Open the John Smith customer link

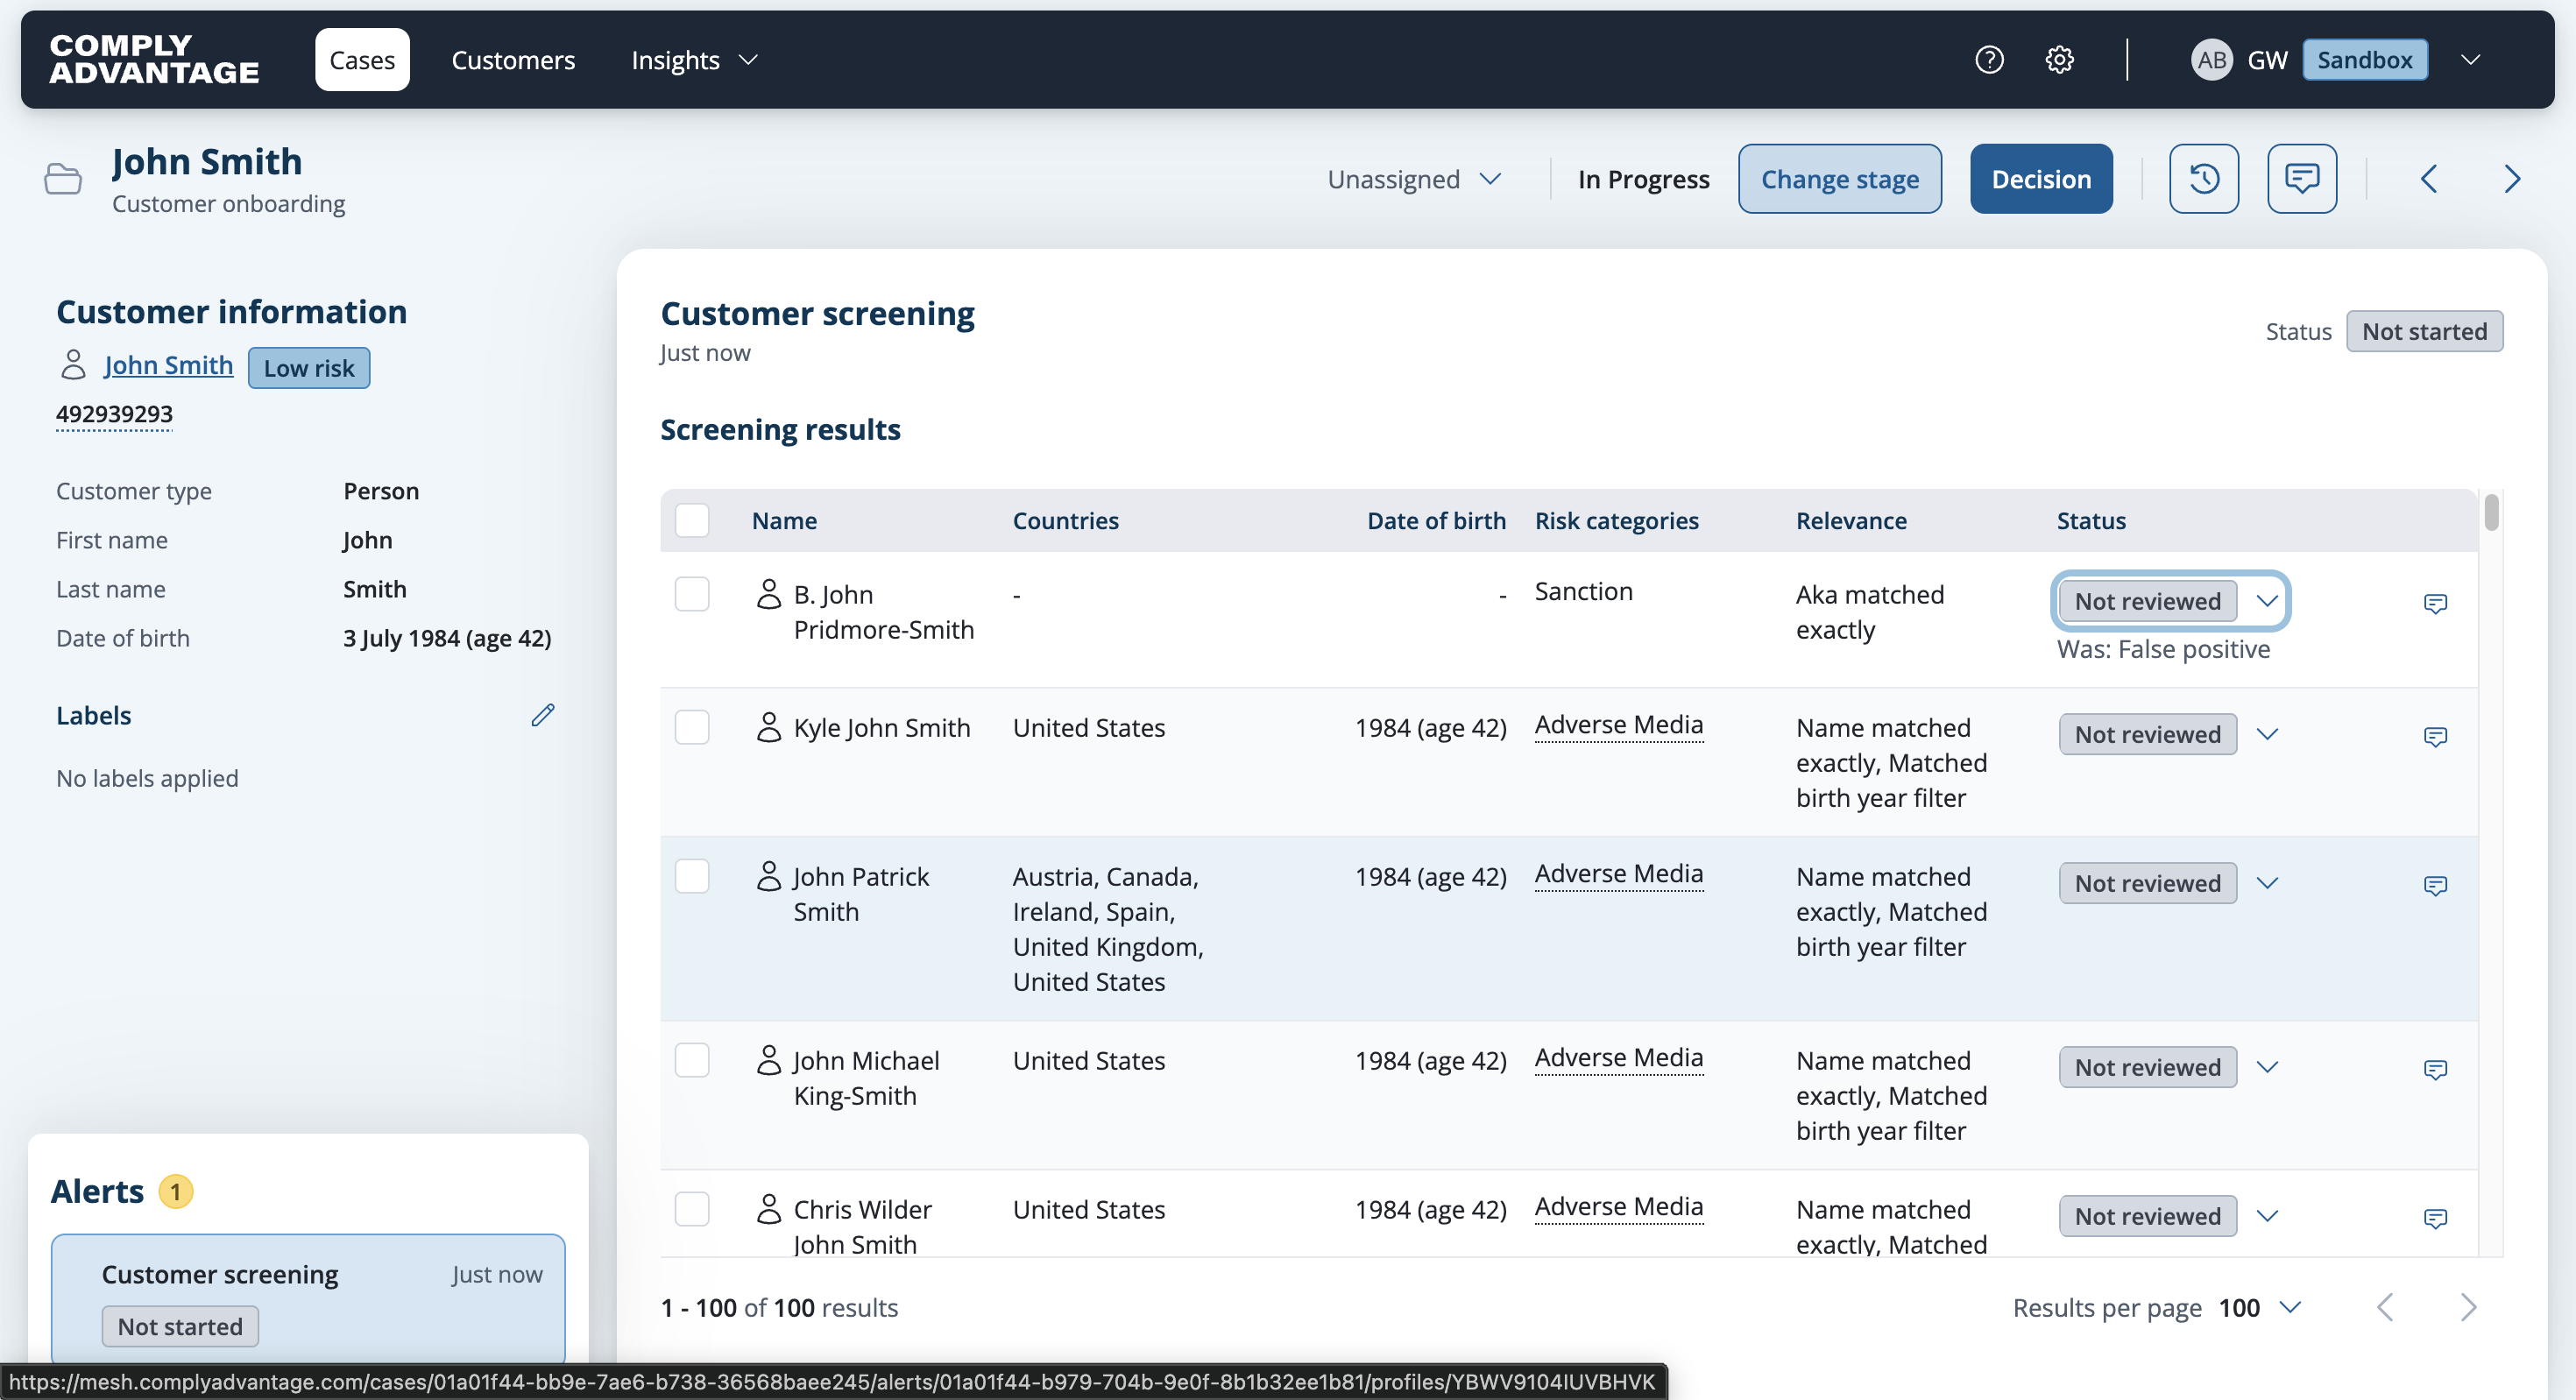(x=168, y=365)
